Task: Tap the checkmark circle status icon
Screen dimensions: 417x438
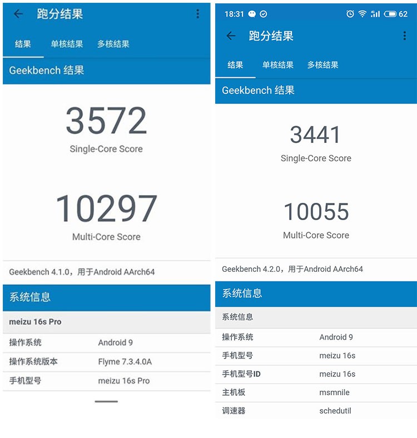Action: [264, 14]
